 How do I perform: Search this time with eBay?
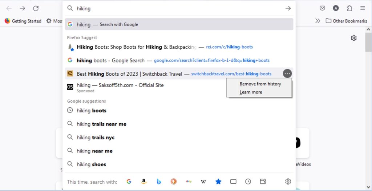tap(189, 182)
